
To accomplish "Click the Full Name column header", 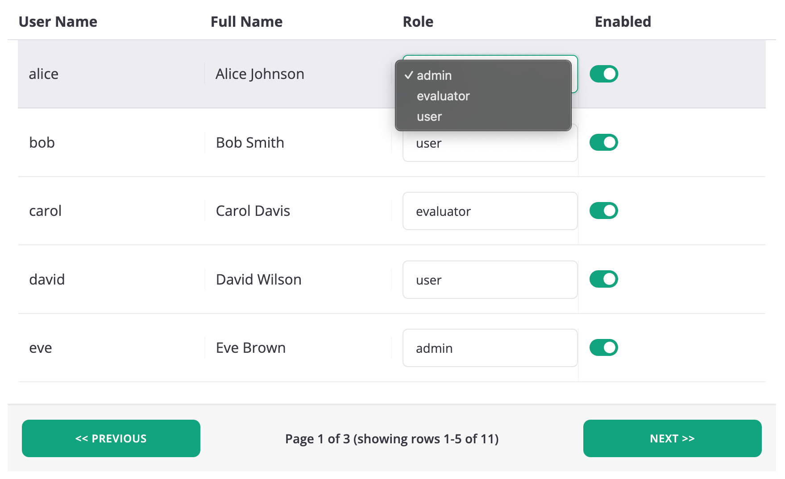I will click(246, 21).
